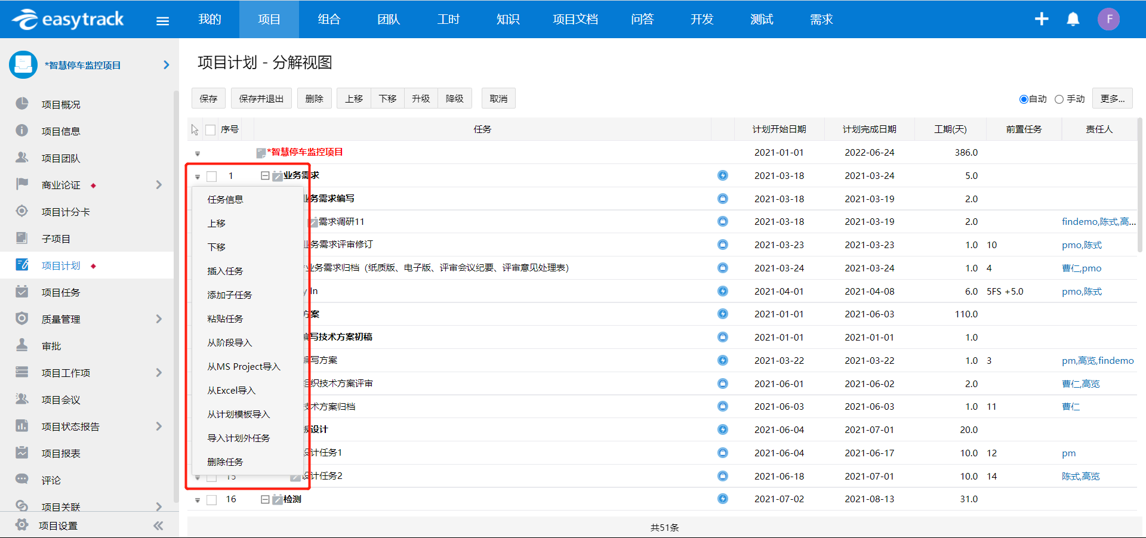This screenshot has width=1146, height=538.
Task: Open 项目设置 gear icon
Action: click(22, 525)
